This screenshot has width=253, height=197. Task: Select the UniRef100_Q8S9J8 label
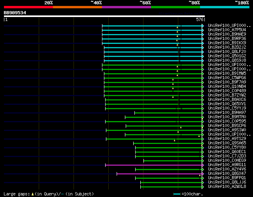click(x=227, y=61)
